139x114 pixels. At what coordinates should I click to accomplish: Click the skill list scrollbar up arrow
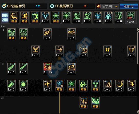(138, 30)
